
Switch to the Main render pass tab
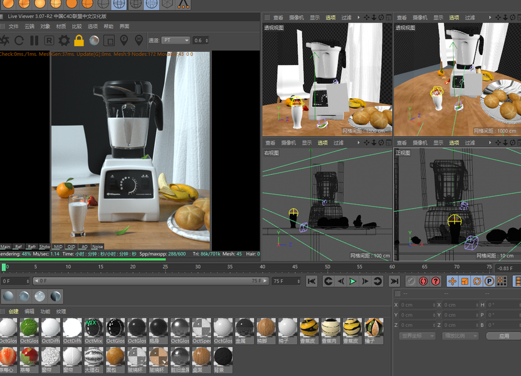5,246
